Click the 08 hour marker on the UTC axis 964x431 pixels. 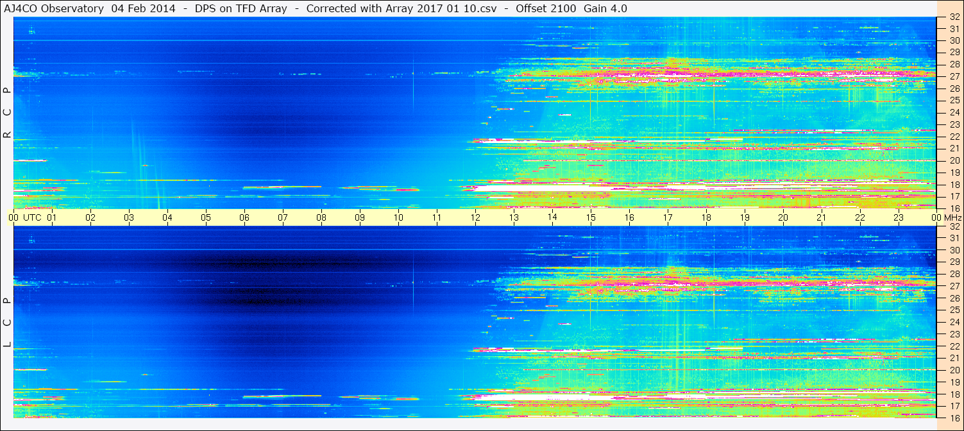(x=321, y=217)
